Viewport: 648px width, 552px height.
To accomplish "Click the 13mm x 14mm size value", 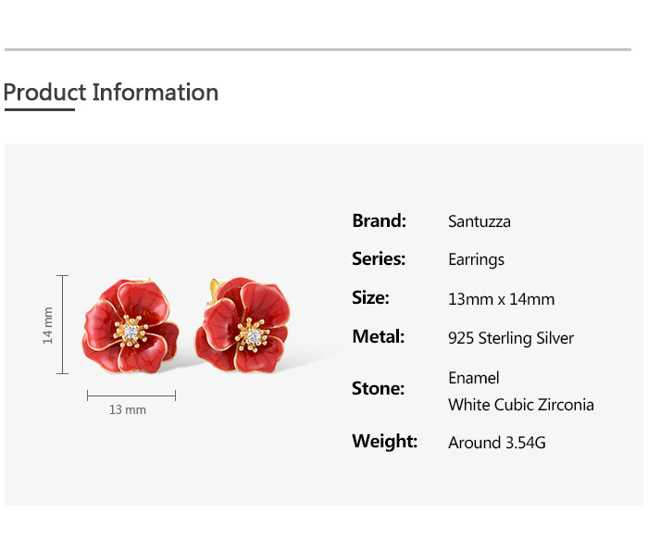I will tap(501, 299).
